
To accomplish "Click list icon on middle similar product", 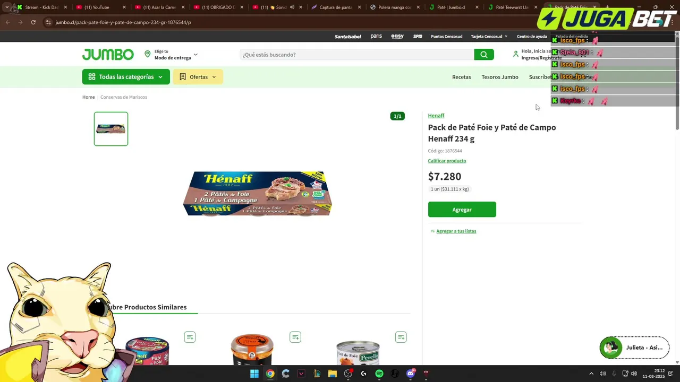I will (295, 337).
